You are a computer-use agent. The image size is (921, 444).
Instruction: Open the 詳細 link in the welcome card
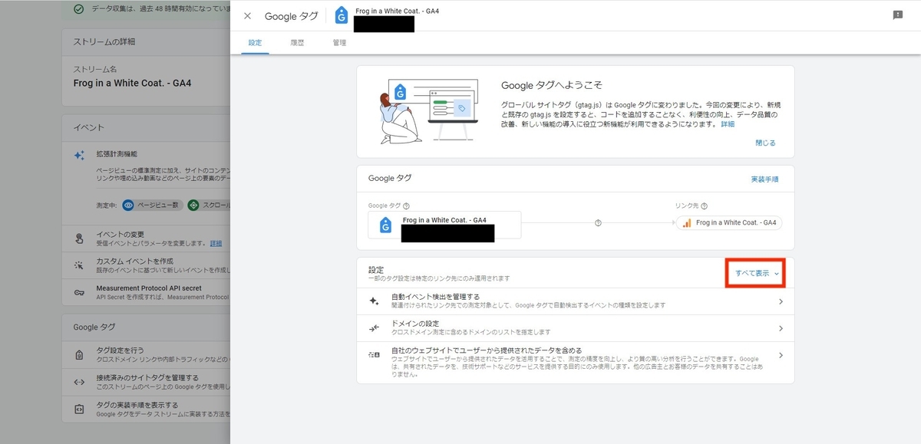click(727, 124)
